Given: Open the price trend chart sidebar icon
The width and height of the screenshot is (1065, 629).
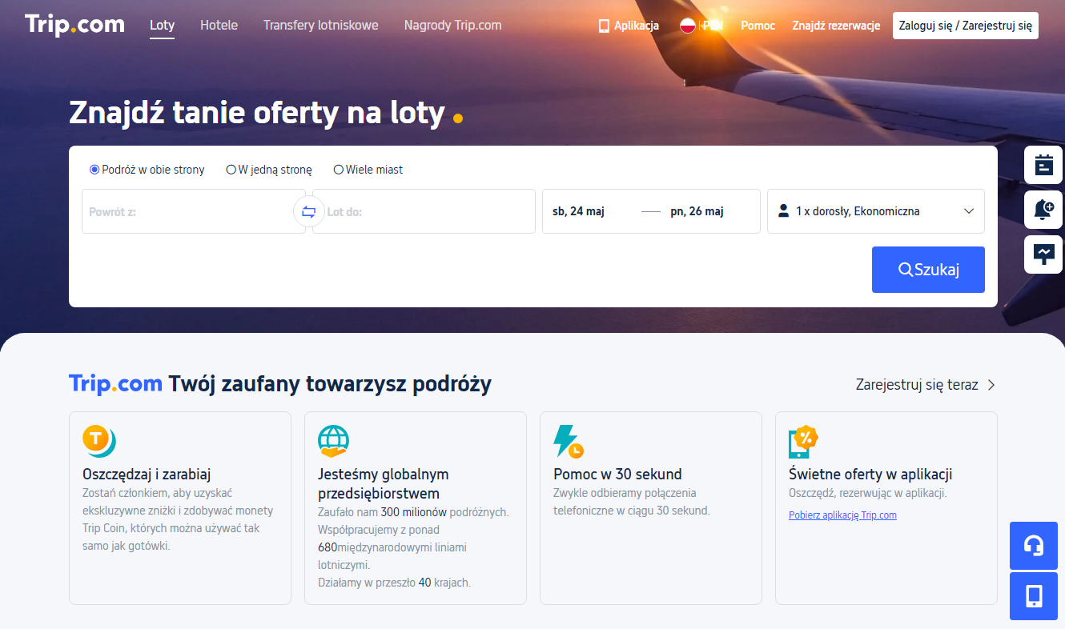Looking at the screenshot, I should [1043, 254].
